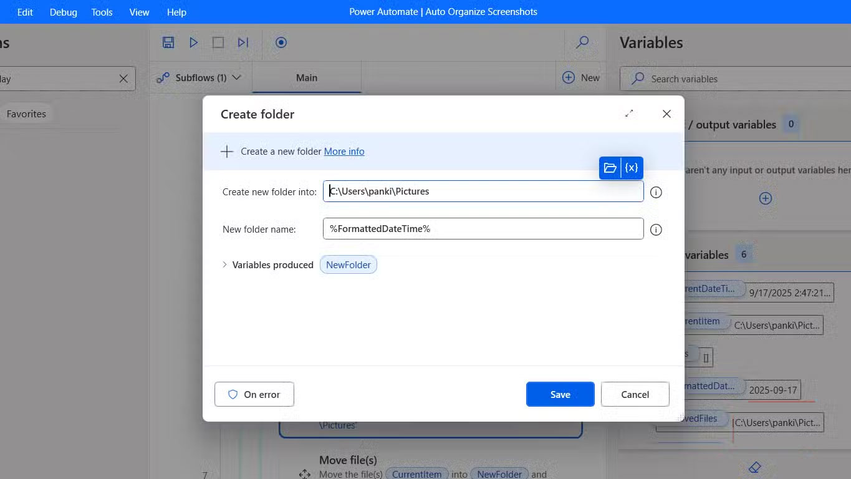Insert variable using {x} icon
This screenshot has width=851, height=479.
[632, 168]
